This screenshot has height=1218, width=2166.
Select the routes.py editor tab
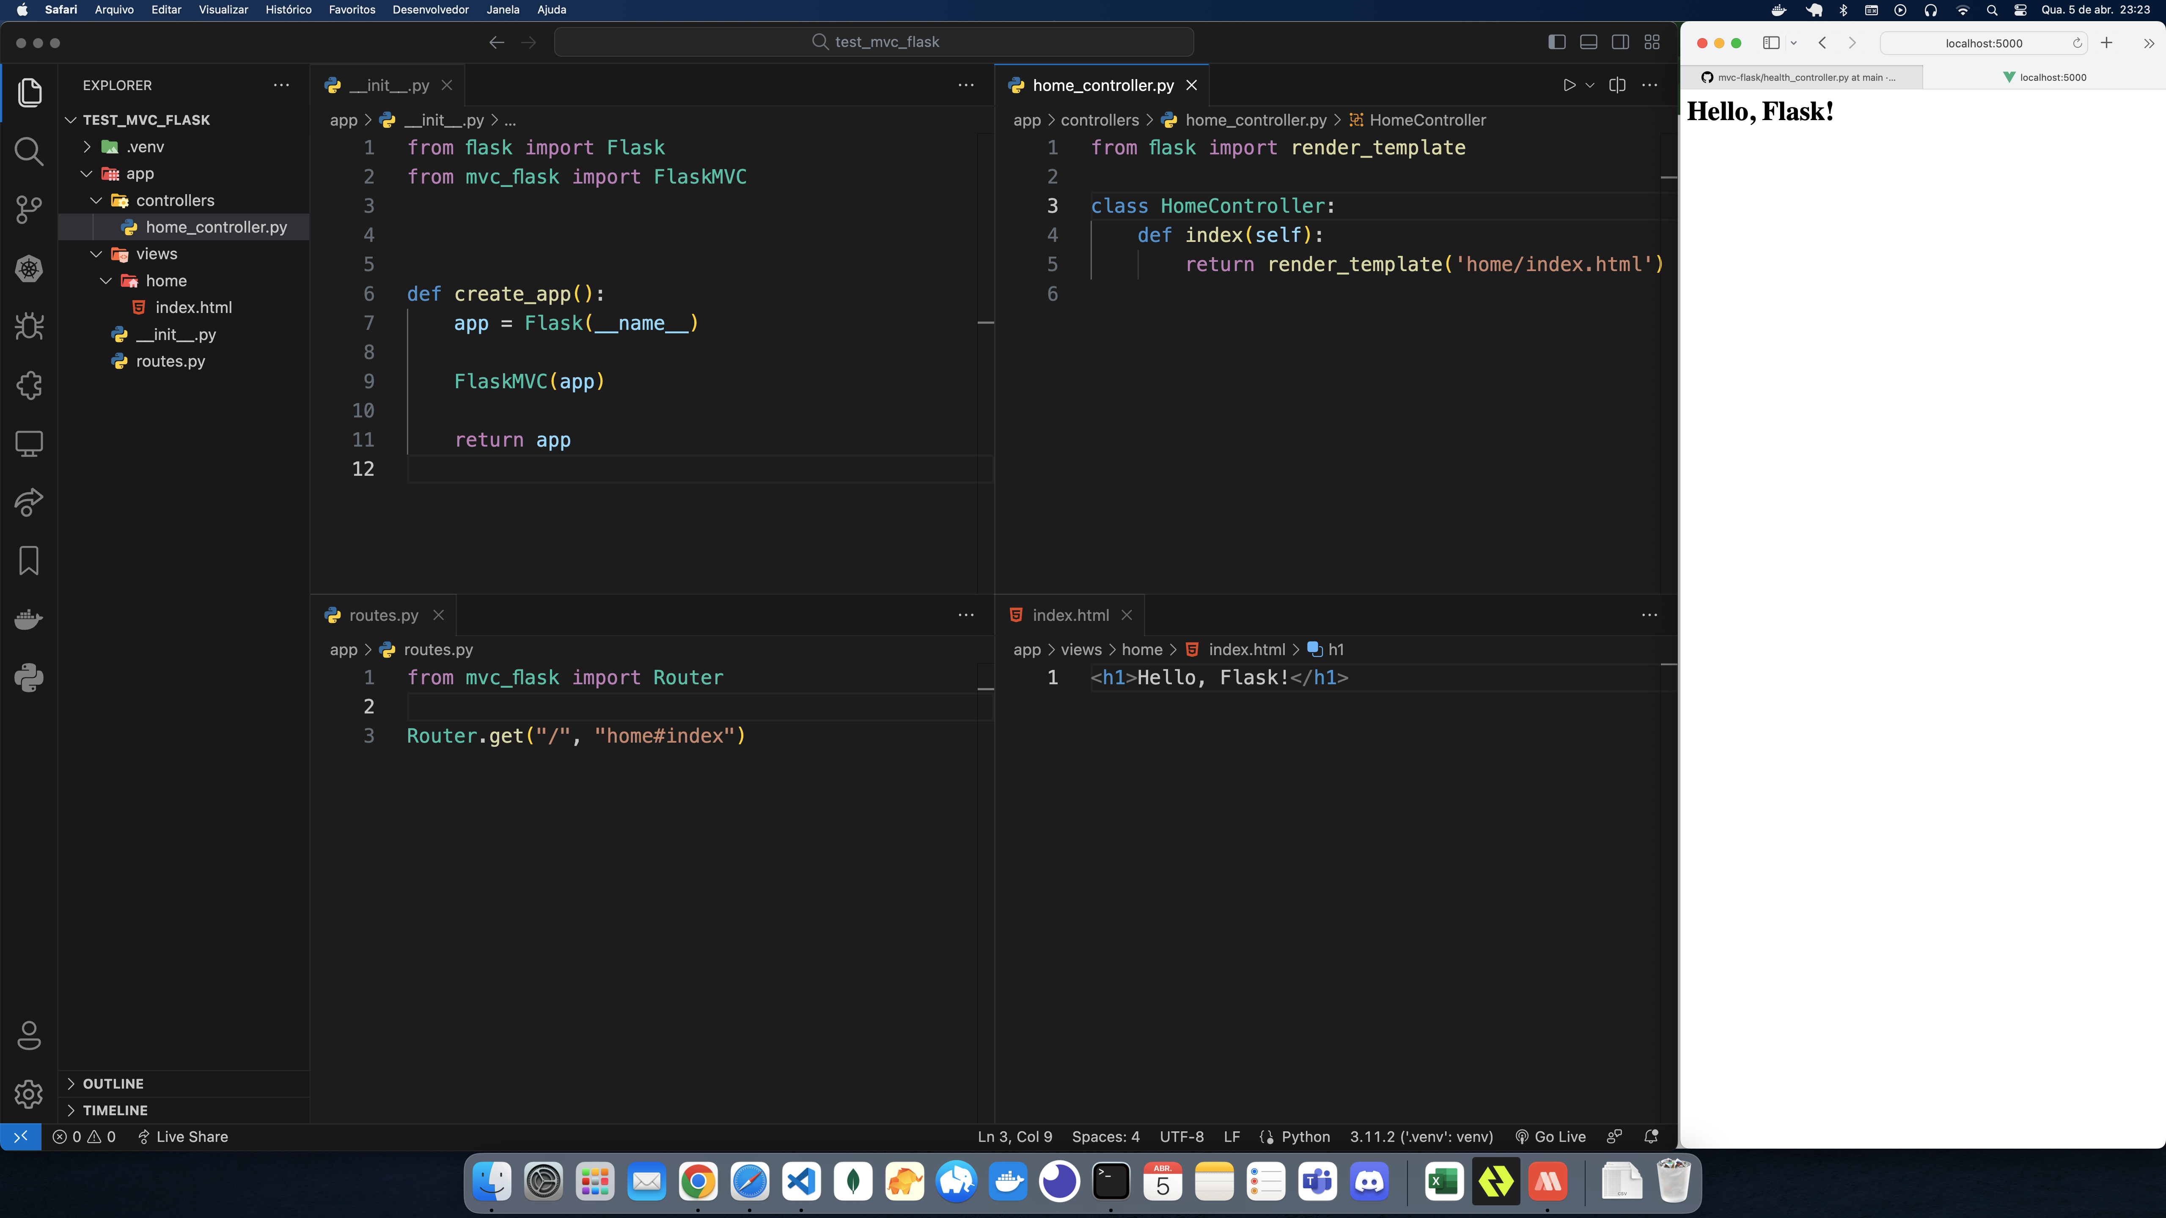click(x=383, y=615)
